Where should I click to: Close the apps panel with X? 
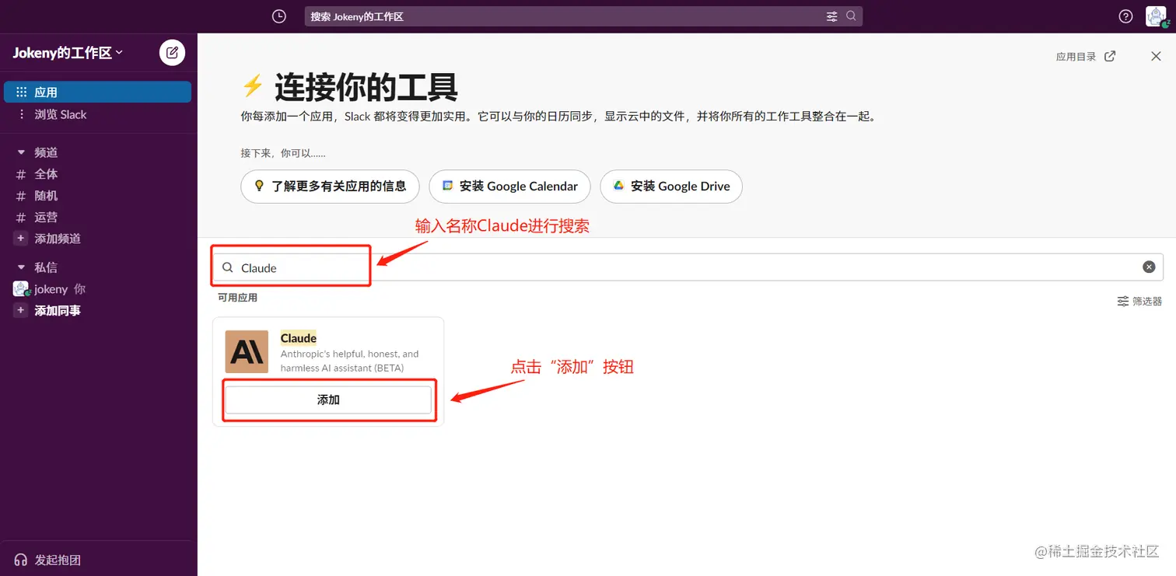pyautogui.click(x=1156, y=56)
